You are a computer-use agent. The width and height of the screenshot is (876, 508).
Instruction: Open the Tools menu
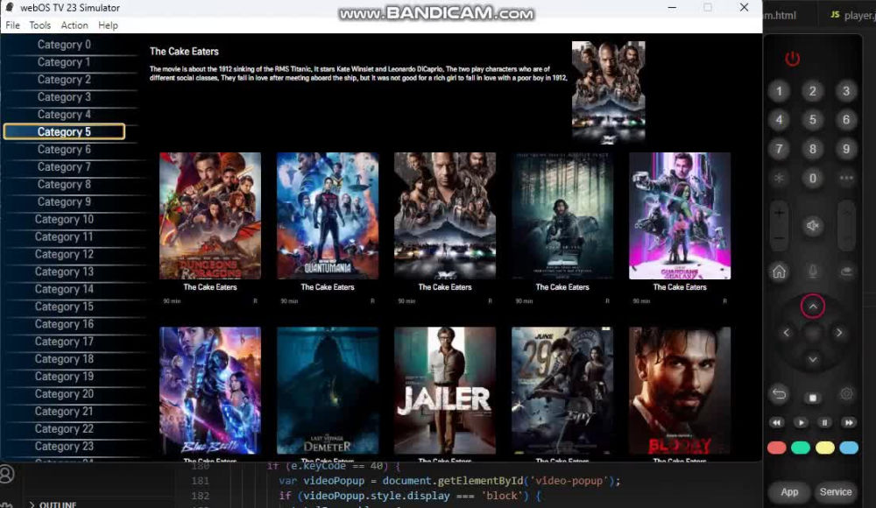pos(39,25)
